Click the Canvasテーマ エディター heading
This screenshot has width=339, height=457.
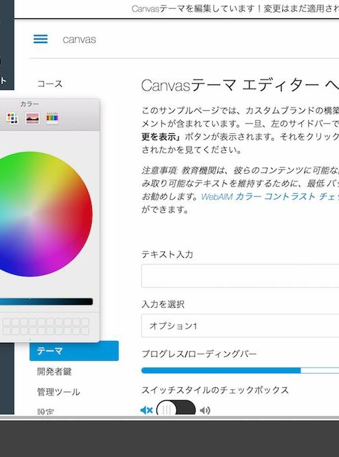pyautogui.click(x=240, y=86)
